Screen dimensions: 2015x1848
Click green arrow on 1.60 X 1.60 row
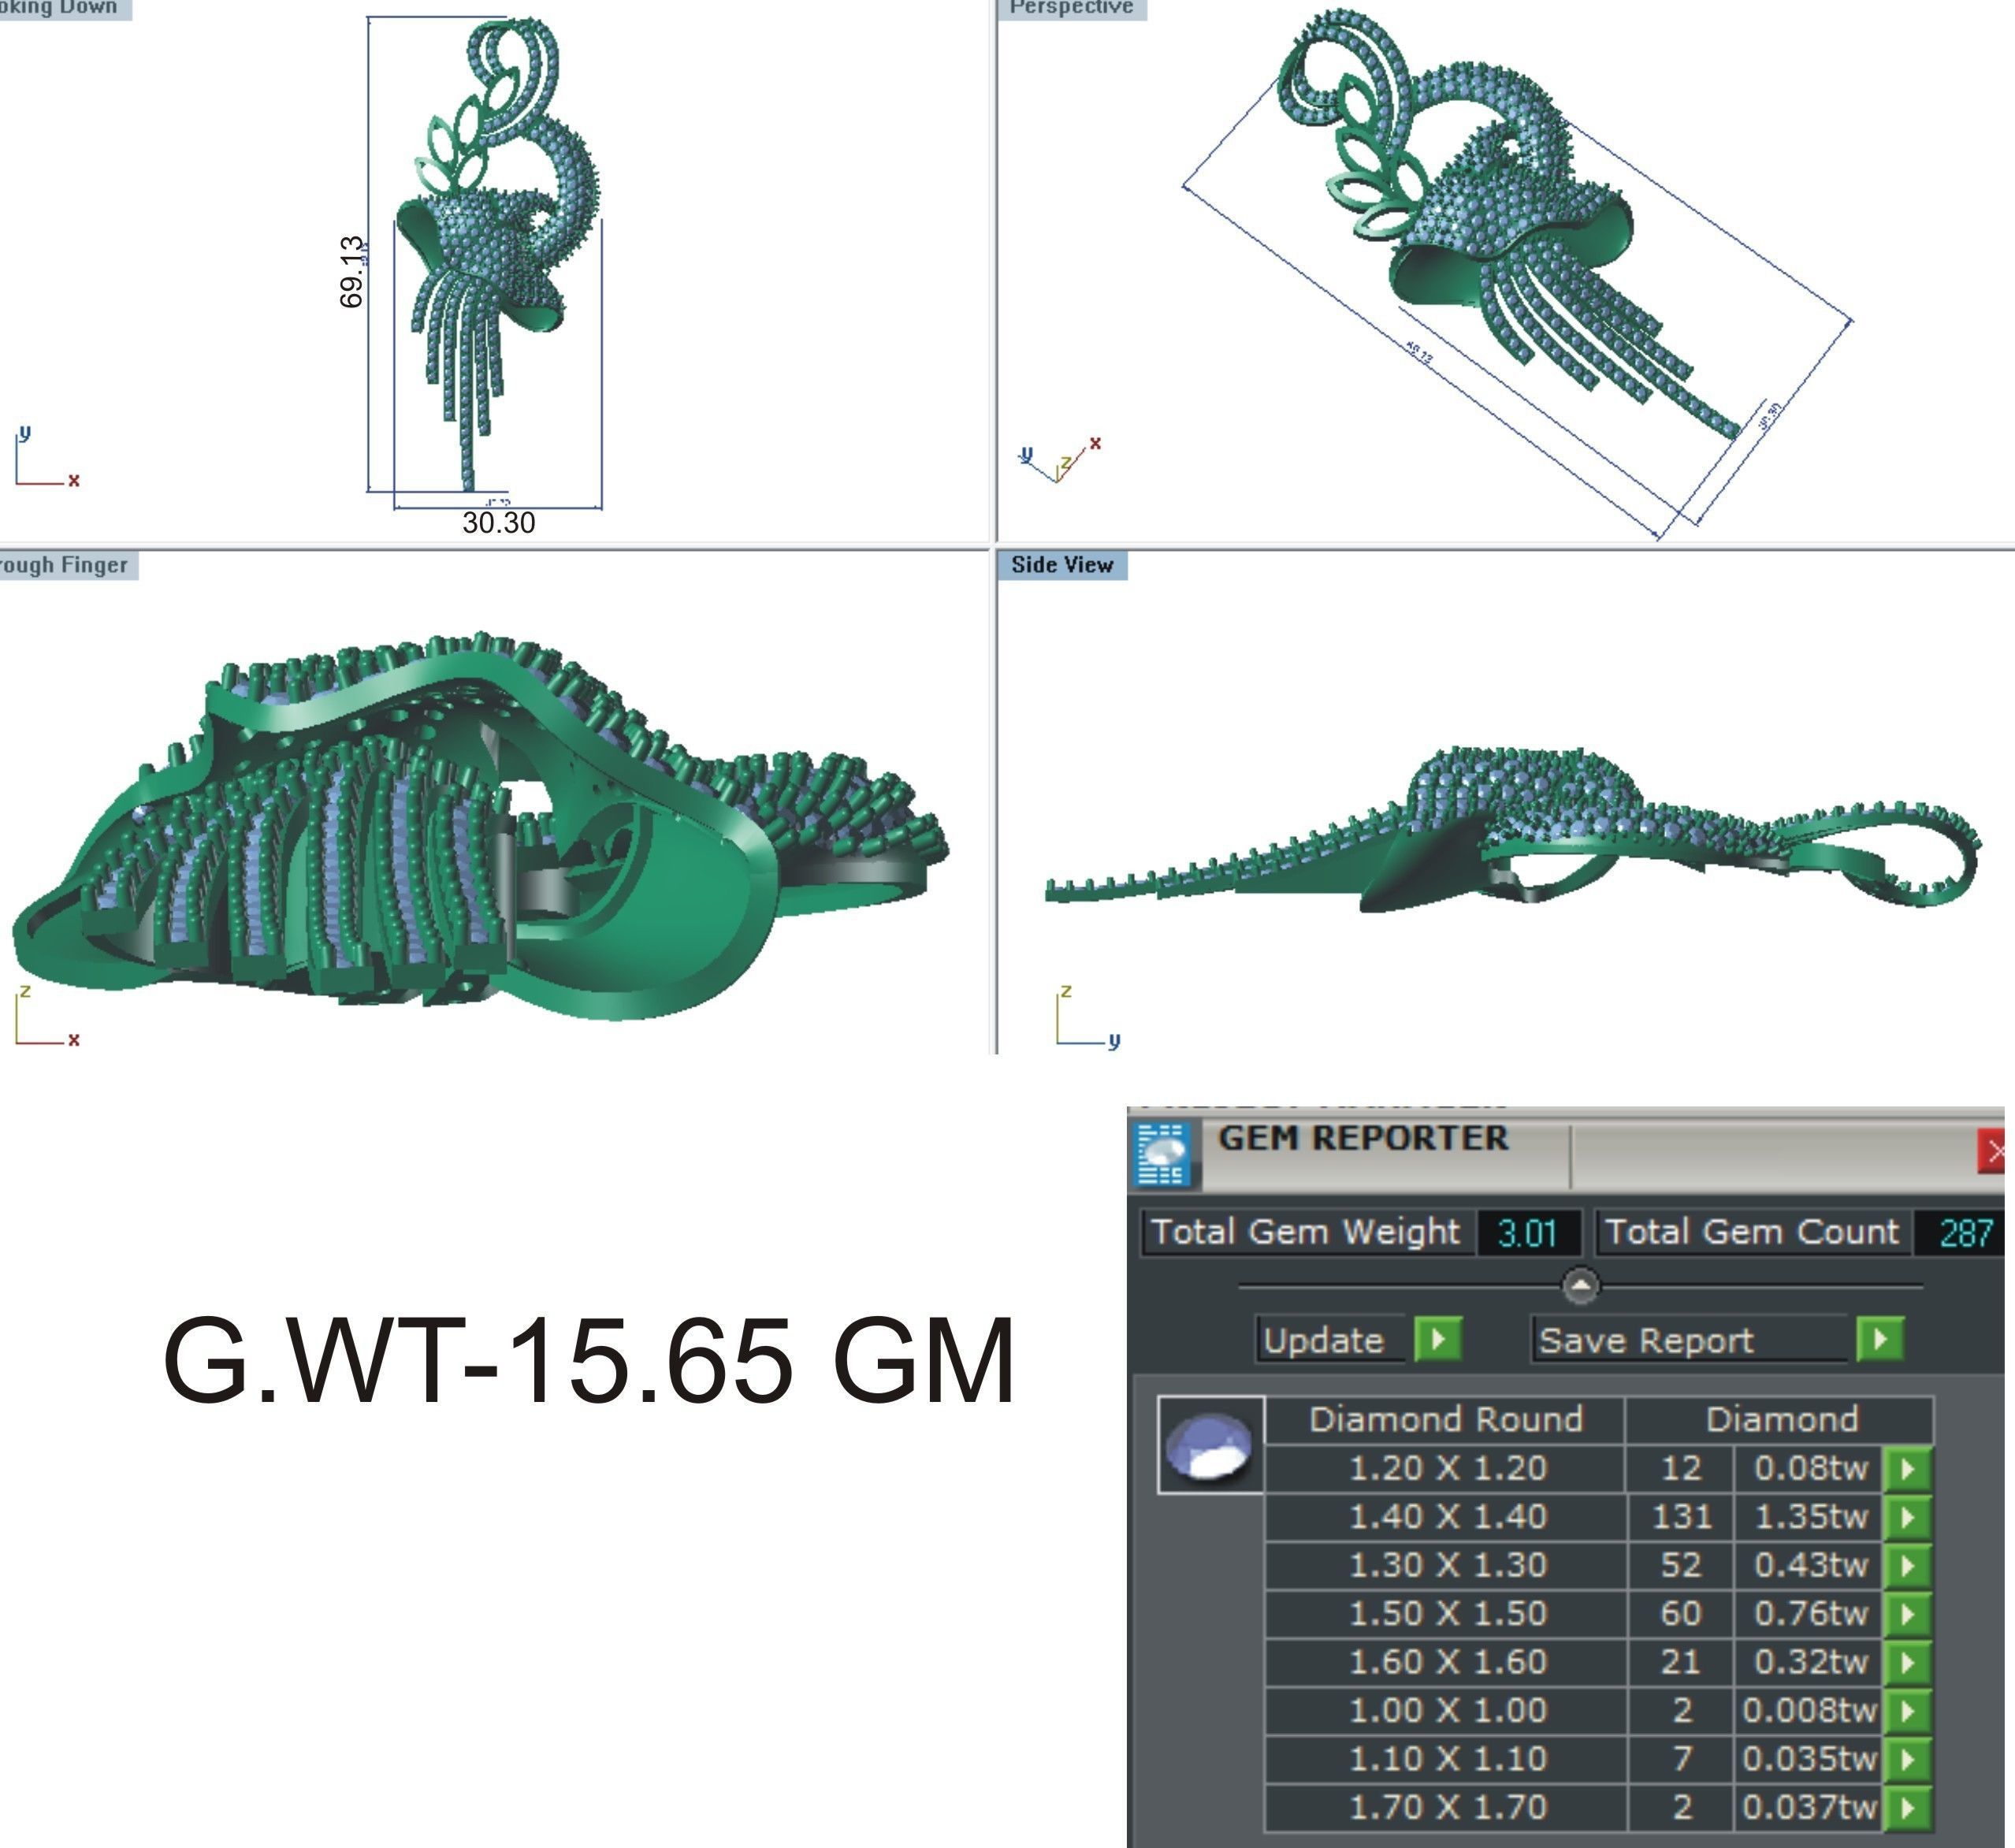click(x=1908, y=1662)
